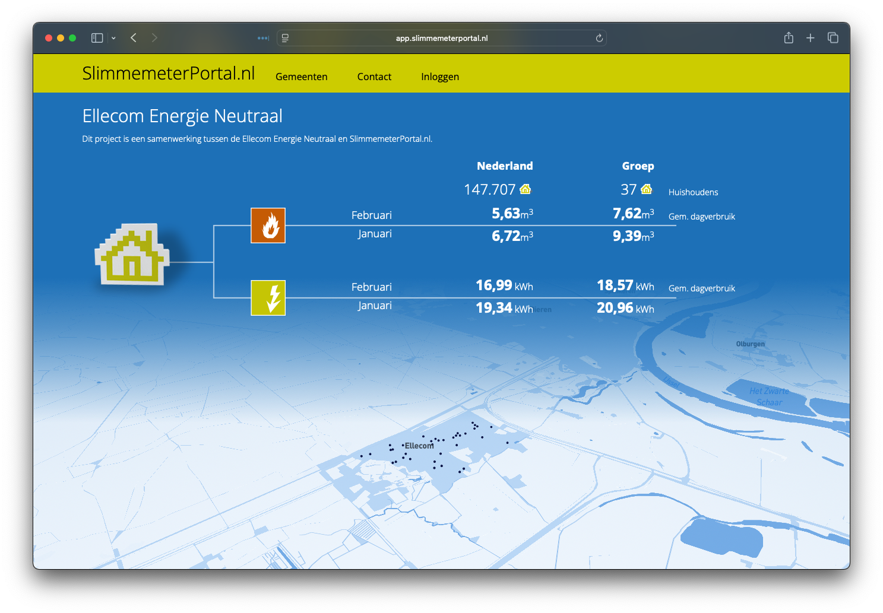Open the sidebar options chevron

tap(113, 37)
